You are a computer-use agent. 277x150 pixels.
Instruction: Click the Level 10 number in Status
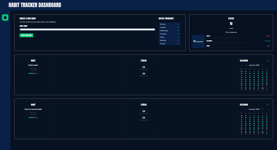click(x=231, y=24)
